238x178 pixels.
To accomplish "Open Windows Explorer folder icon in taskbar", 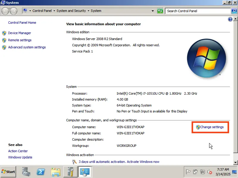I will (56, 172).
